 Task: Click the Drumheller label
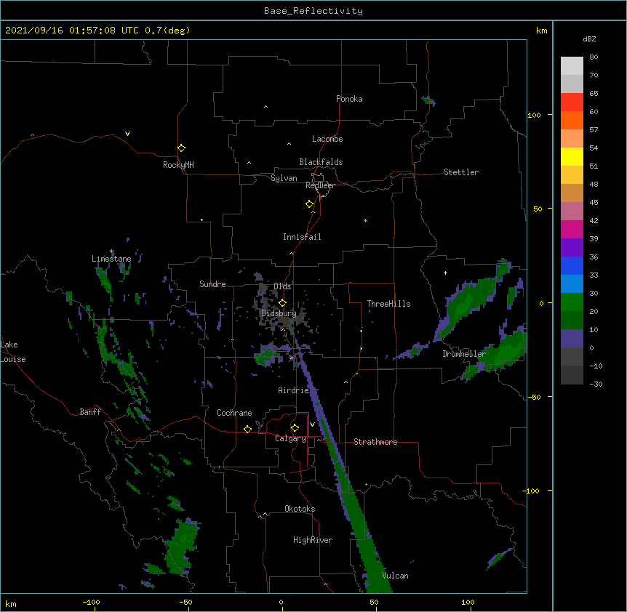[x=464, y=354]
